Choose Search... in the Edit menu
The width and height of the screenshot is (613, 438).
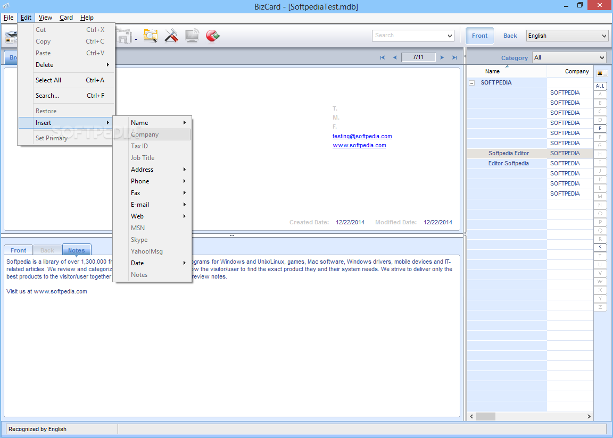(x=67, y=96)
